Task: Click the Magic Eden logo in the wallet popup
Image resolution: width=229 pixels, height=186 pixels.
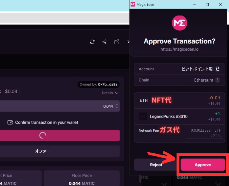Action: pyautogui.click(x=179, y=23)
